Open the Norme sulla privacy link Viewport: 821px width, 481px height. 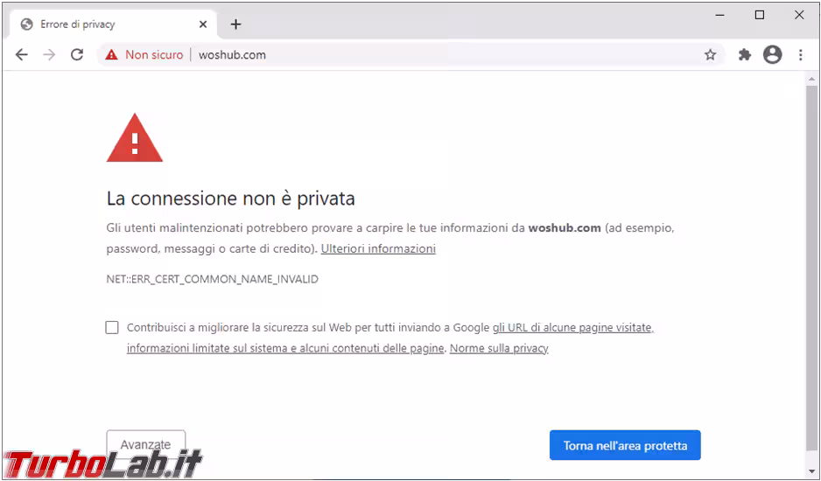499,348
